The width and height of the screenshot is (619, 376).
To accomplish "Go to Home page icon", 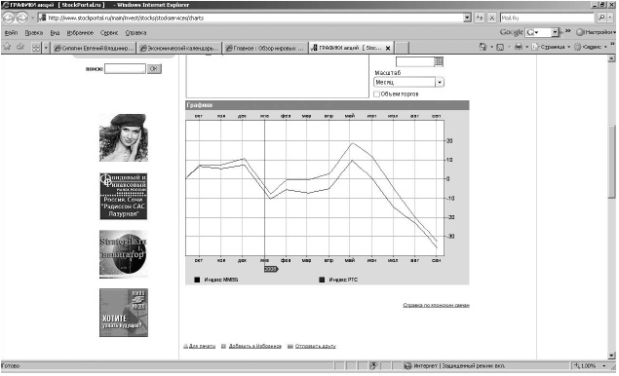I will (x=483, y=47).
